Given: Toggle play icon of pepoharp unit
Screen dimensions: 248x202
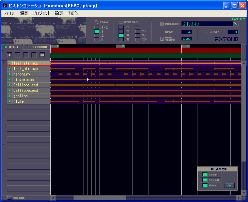Looking at the screenshot, I should click(x=10, y=74).
